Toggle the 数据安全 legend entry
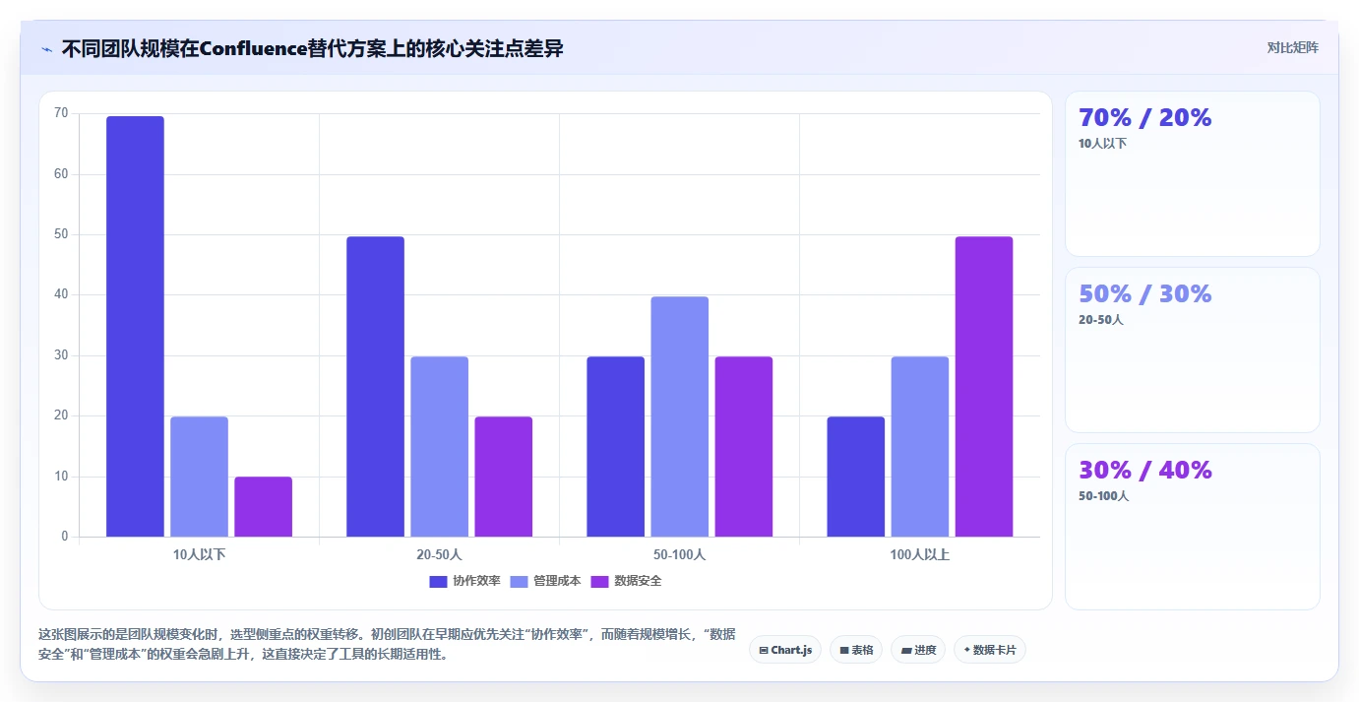1359x702 pixels. pyautogui.click(x=626, y=581)
